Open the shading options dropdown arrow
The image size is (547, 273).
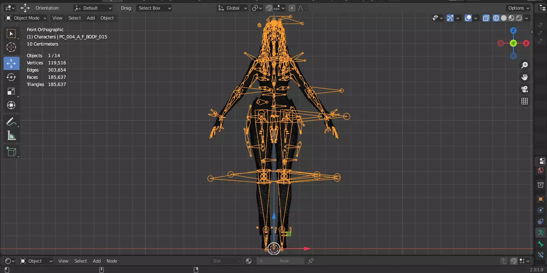(527, 18)
